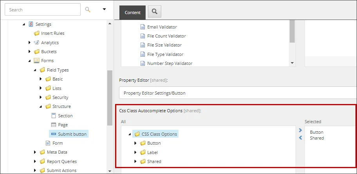Collapse the CSS Class Options node

(130, 135)
